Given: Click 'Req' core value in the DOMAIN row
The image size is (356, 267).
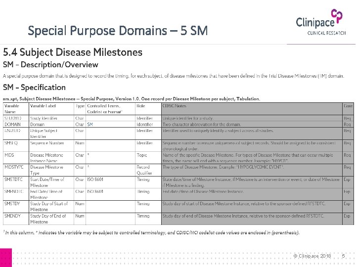Looking at the screenshot, I should (347, 124).
